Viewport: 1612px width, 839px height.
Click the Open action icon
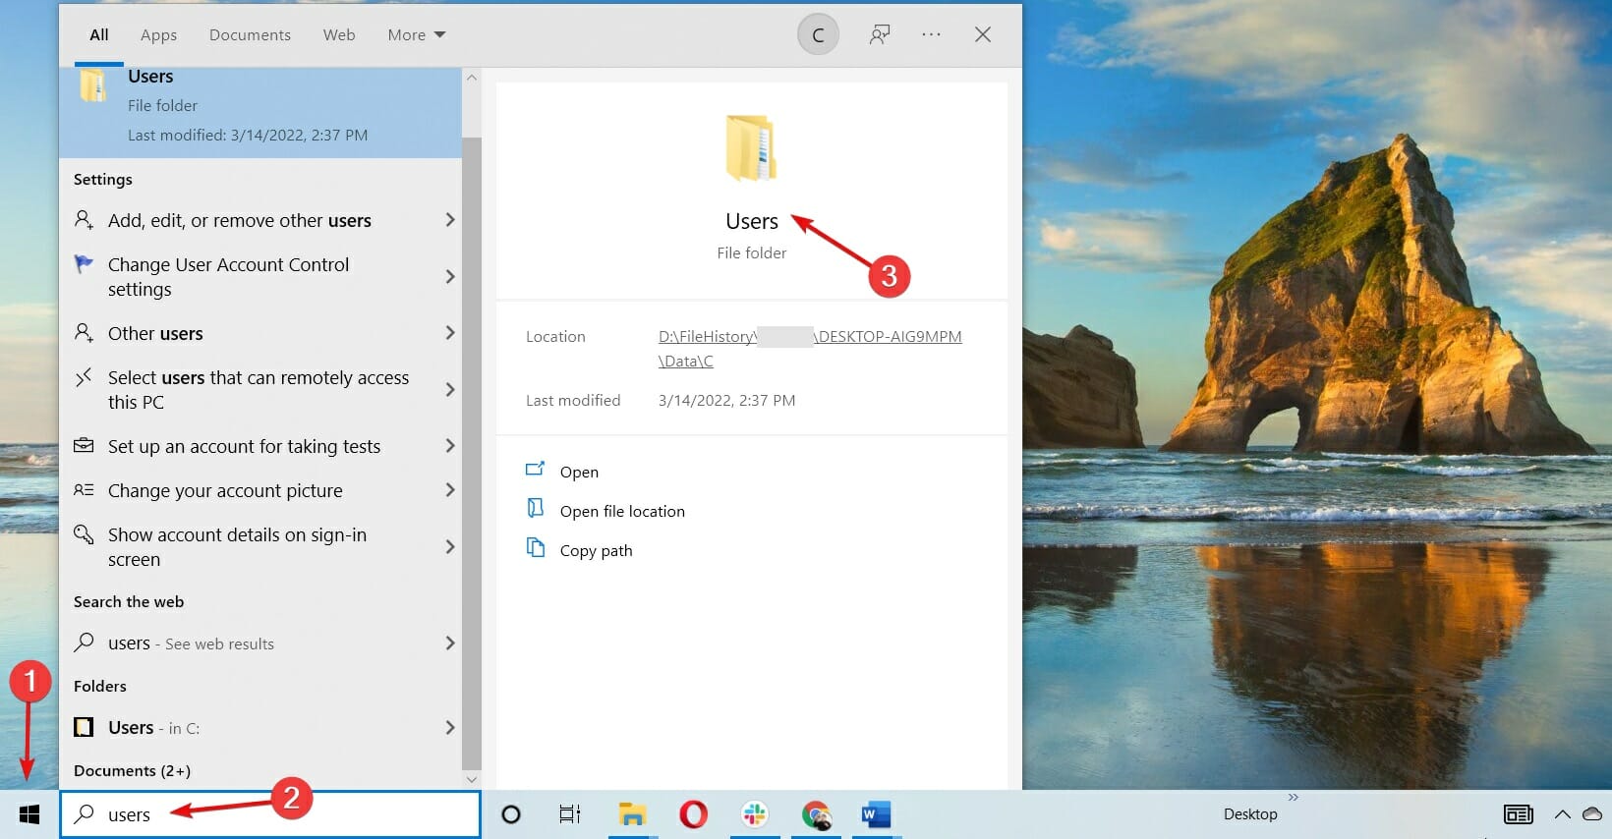(536, 470)
